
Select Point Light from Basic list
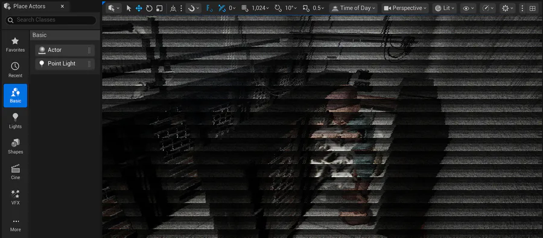coord(65,64)
